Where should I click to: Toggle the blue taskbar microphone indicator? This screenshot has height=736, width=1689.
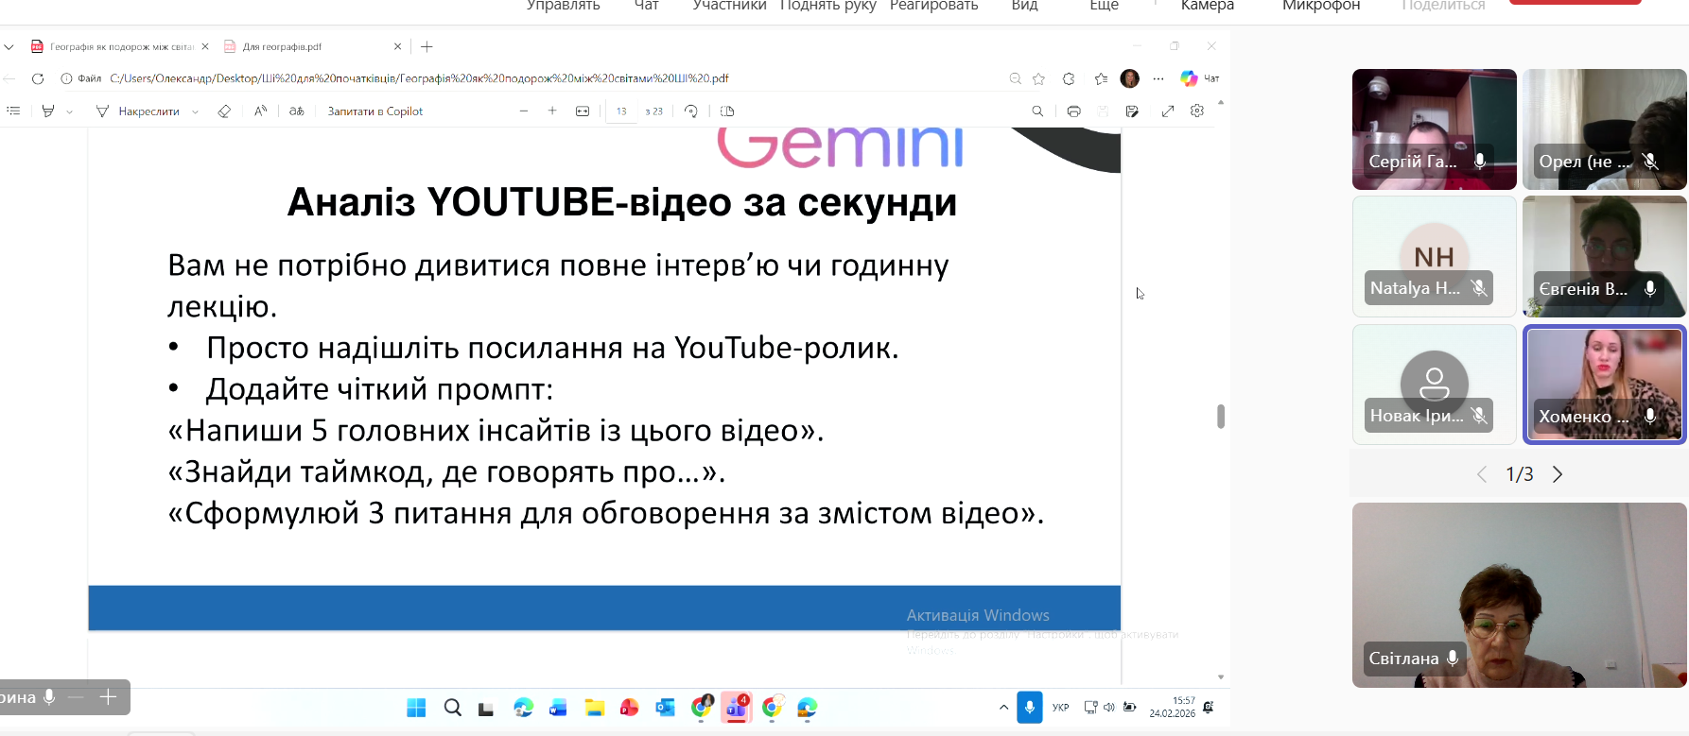1029,708
